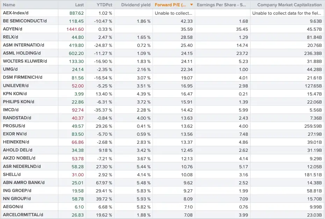Click WOLTERS KLUWER forward P/E 24.11
The image size is (325, 219).
click(187, 62)
